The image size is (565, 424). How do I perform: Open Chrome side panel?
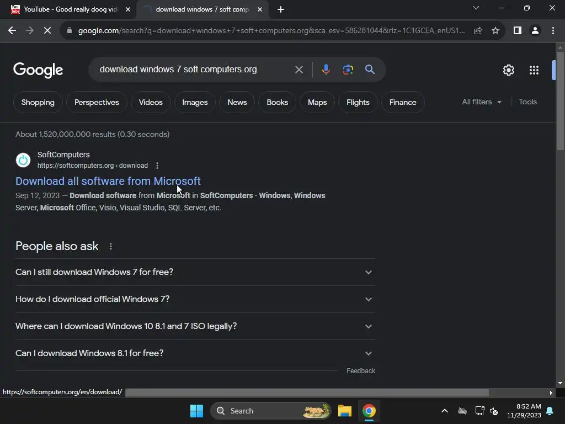coord(518,31)
